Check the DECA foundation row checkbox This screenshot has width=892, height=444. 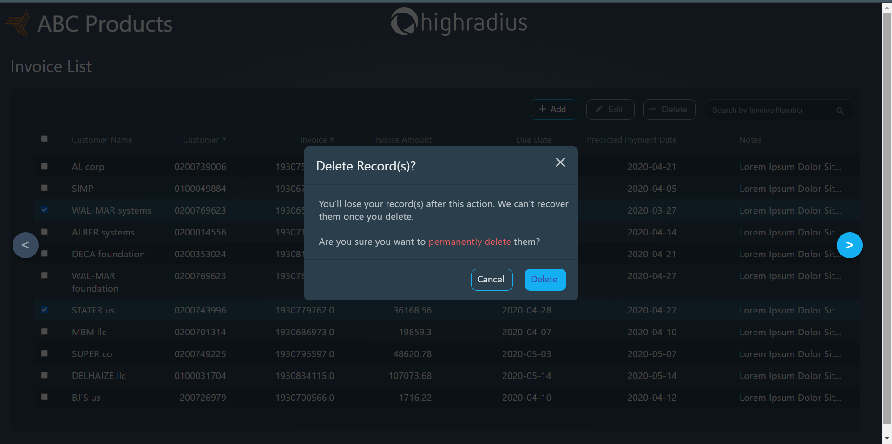pyautogui.click(x=44, y=253)
